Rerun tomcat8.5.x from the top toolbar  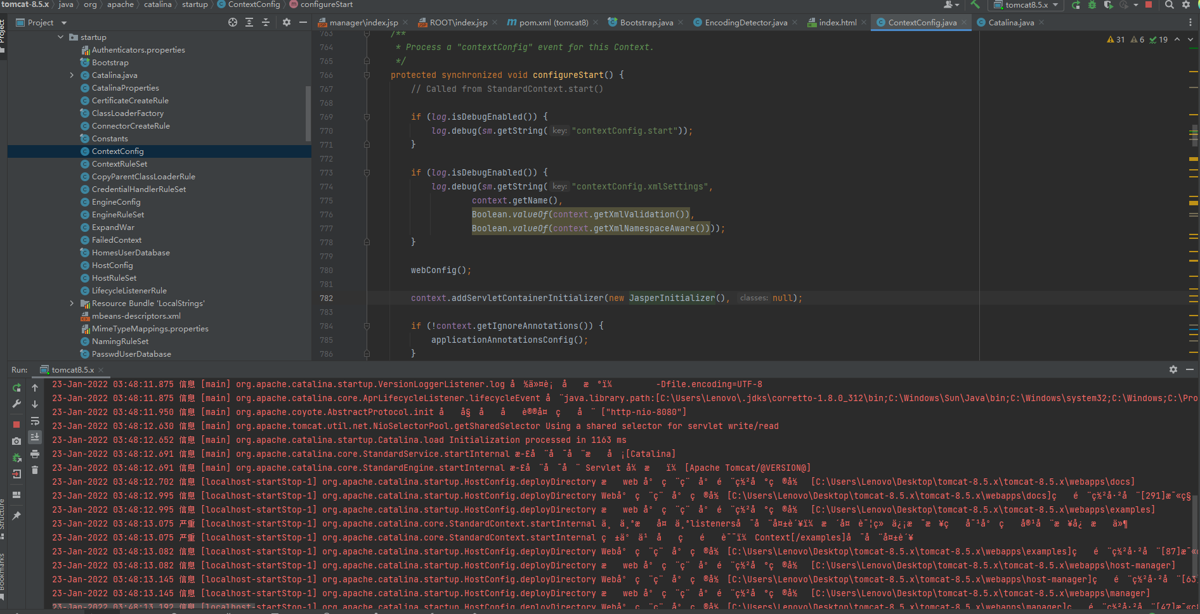1076,4
